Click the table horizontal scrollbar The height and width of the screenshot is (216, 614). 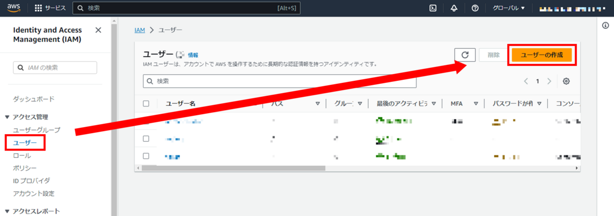(x=233, y=168)
